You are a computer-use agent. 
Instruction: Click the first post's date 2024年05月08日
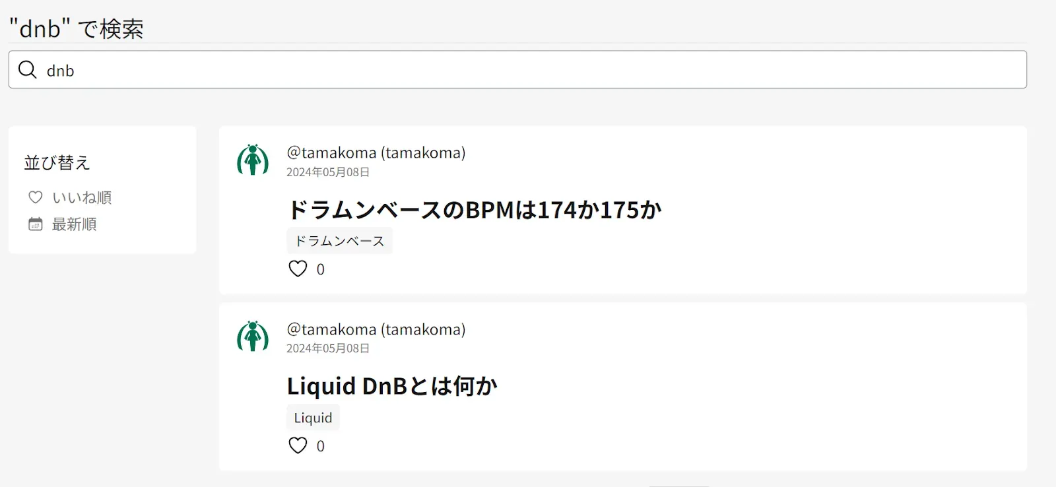(x=328, y=172)
